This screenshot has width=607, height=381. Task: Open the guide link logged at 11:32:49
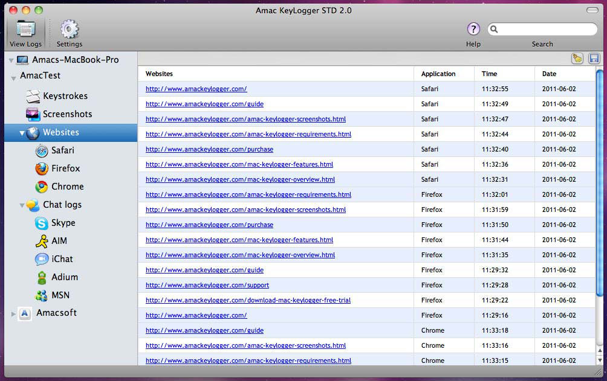204,104
